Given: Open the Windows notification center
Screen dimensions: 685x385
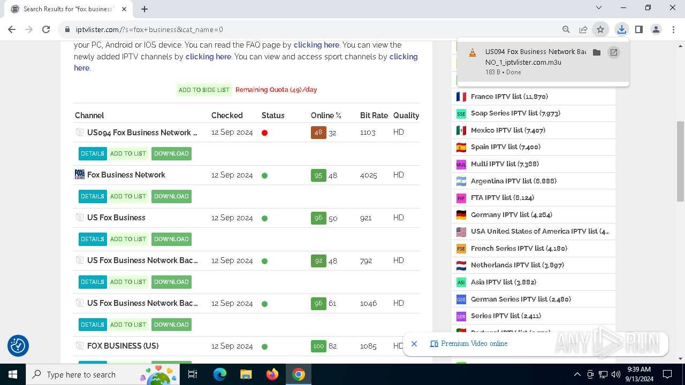Looking at the screenshot, I should [667, 374].
